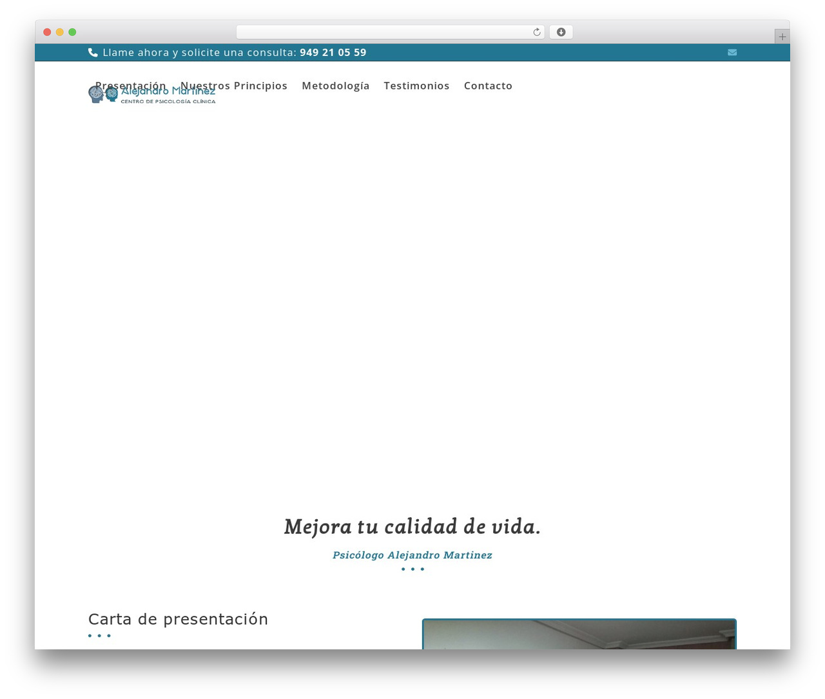Select Contacto in the navigation
This screenshot has height=699, width=825.
(x=488, y=86)
